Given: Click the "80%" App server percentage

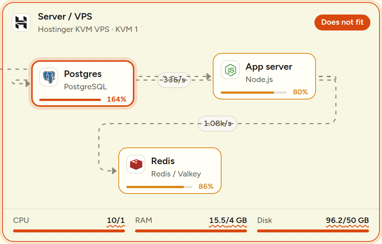Looking at the screenshot, I should coord(300,92).
